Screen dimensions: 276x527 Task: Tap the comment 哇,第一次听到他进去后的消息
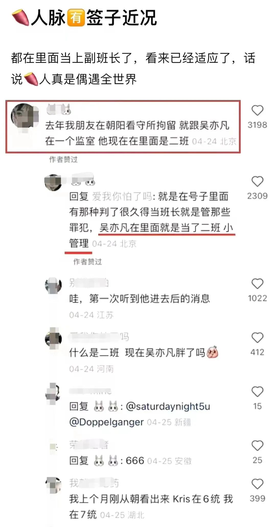140,299
